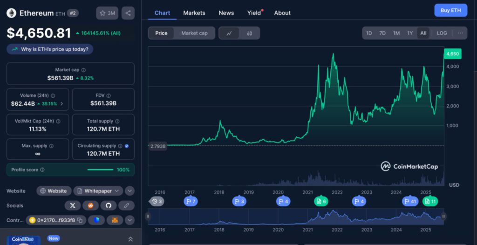Viewport: 477px width, 245px height.
Task: Open the News tab
Action: [x=226, y=13]
